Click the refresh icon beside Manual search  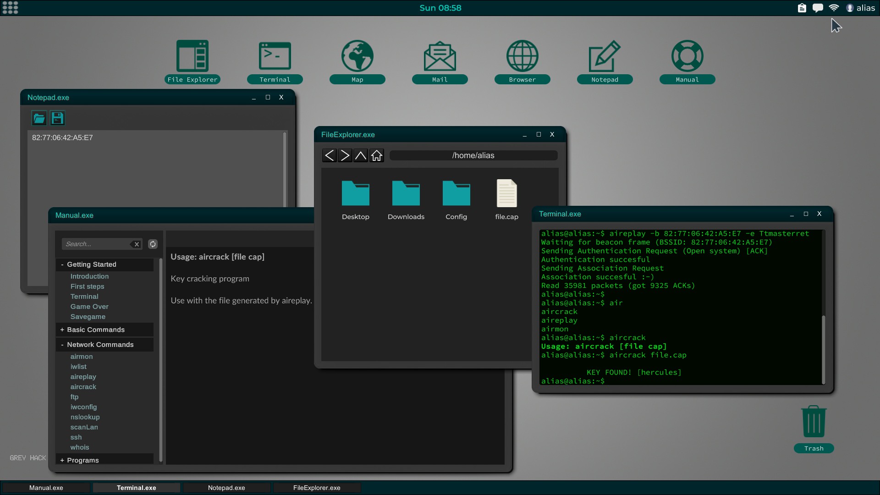coord(153,244)
